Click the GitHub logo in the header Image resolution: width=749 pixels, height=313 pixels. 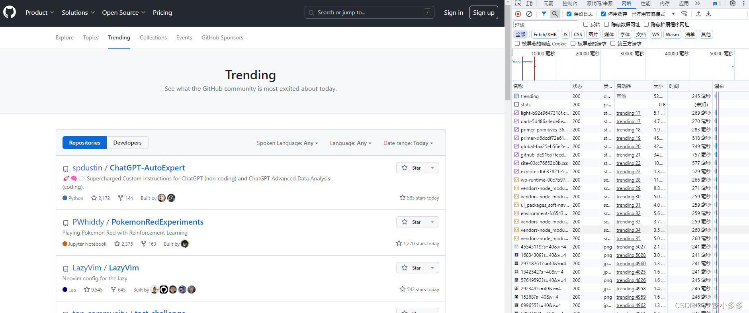click(x=10, y=12)
